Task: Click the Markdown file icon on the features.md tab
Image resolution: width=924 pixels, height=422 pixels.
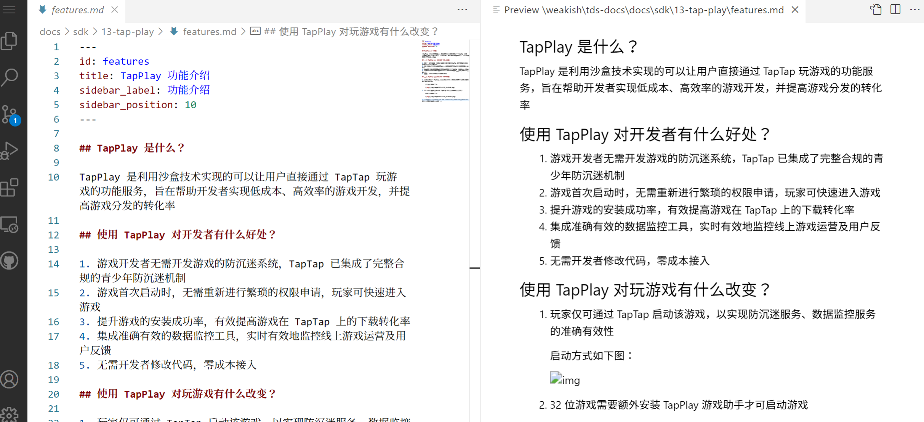Action: (43, 10)
